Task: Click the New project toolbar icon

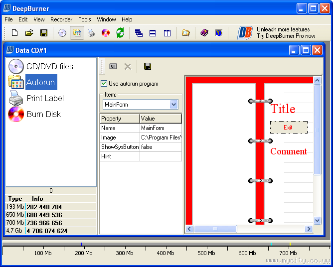Action: [14, 33]
